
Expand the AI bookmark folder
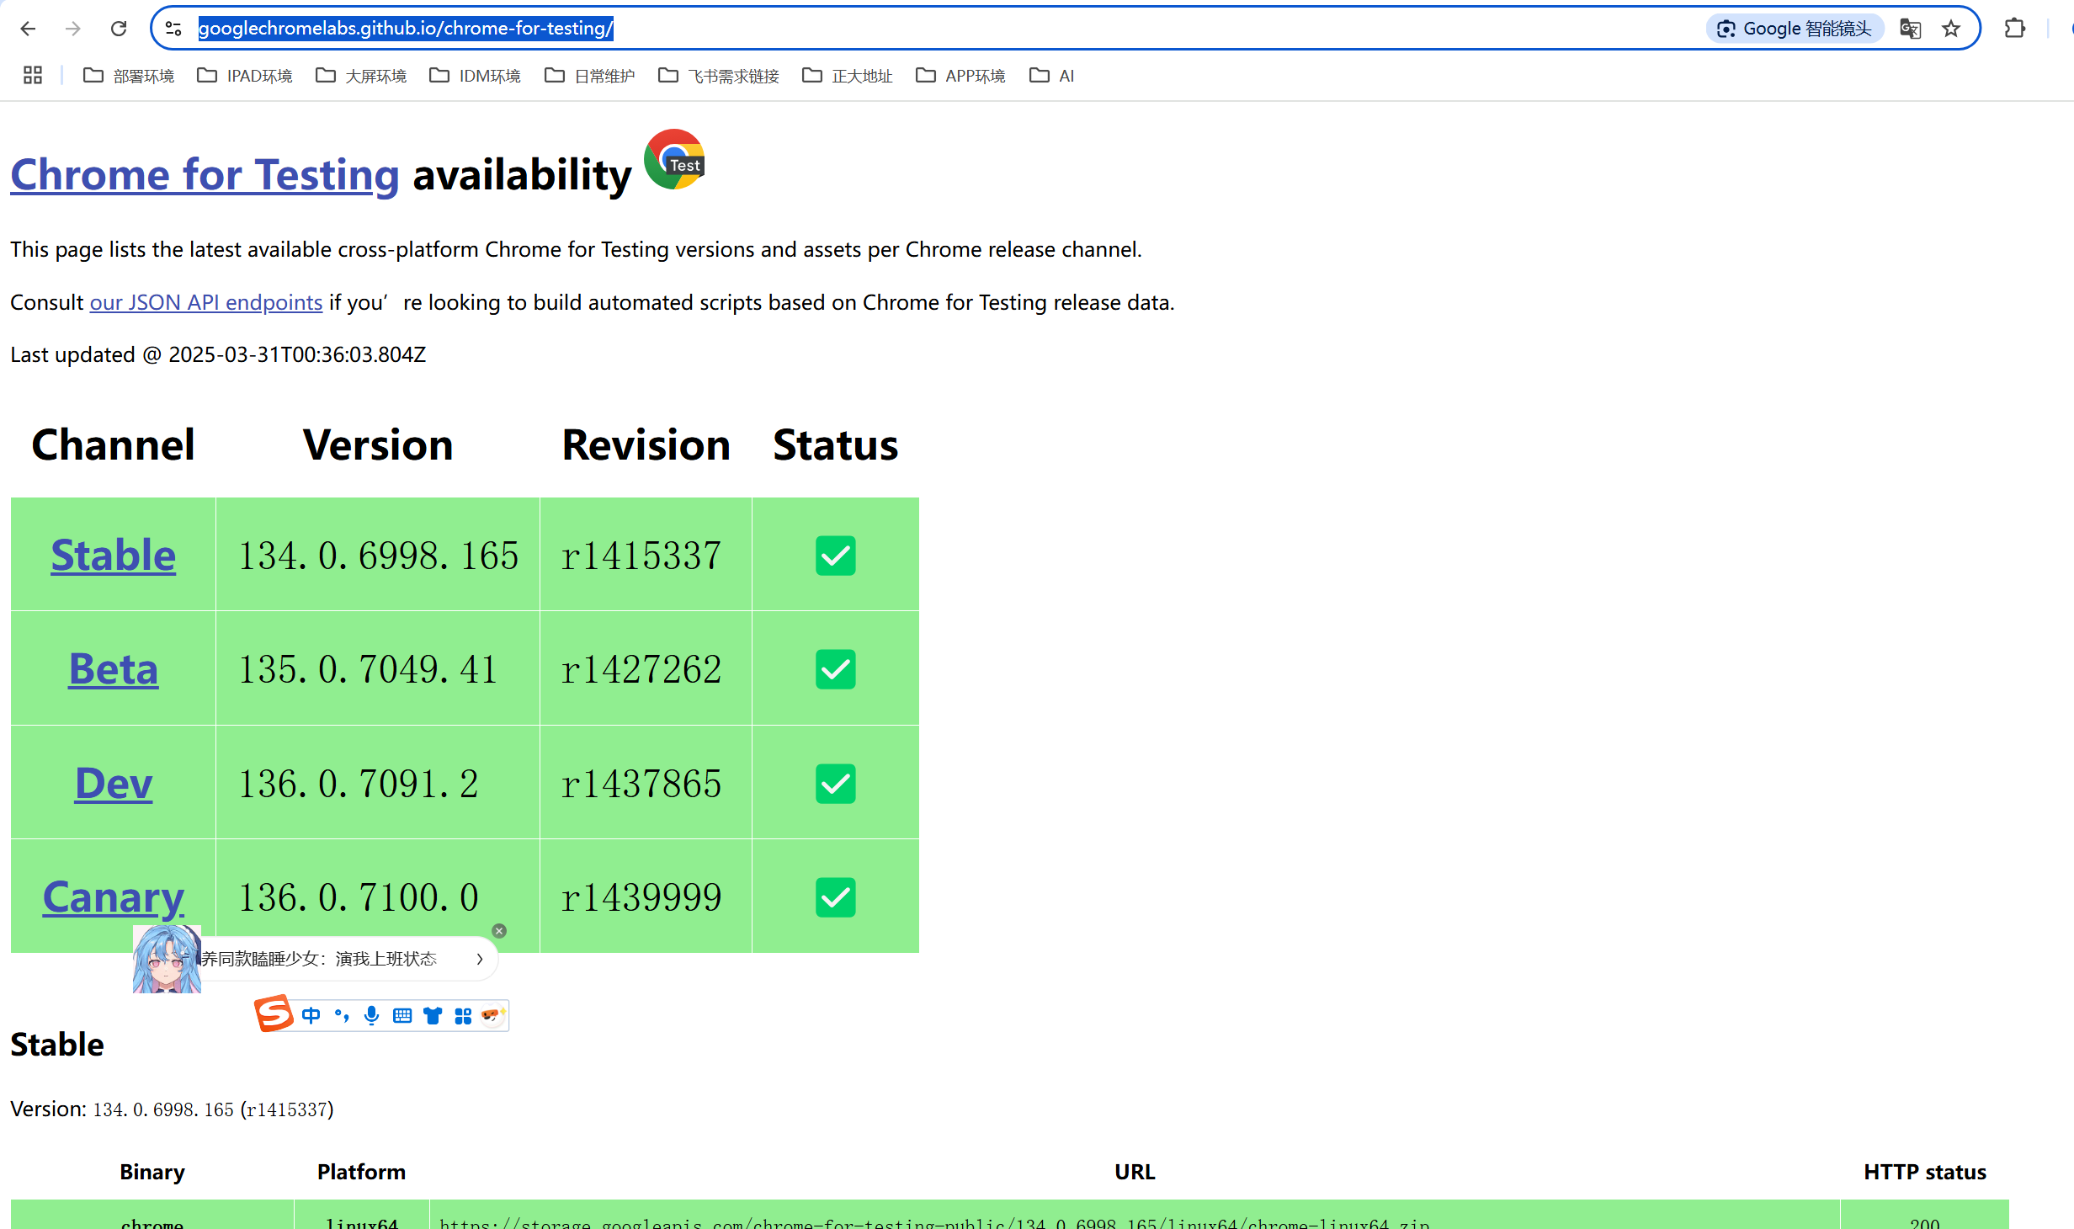point(1052,76)
